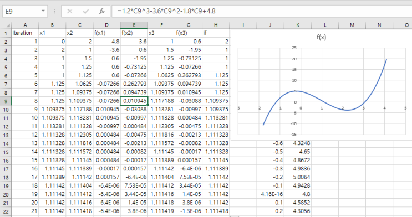Viewport: 412px width, 217px height.
Task: Click cell with 1.0625 in column C
Action: point(79,84)
